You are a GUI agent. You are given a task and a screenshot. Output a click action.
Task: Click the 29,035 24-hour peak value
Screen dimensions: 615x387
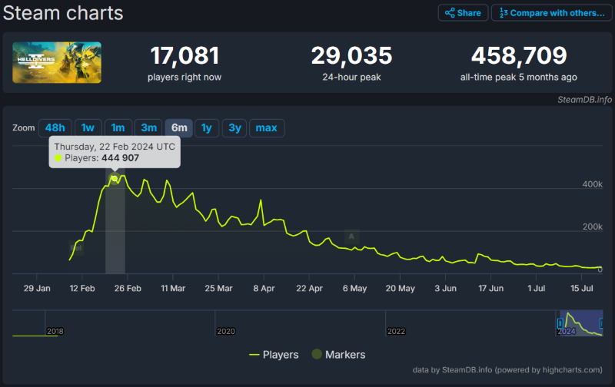pos(351,55)
